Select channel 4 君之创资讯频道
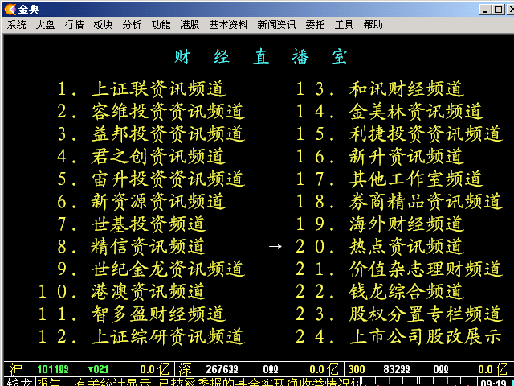Image resolution: width=514 pixels, height=386 pixels. [x=141, y=156]
